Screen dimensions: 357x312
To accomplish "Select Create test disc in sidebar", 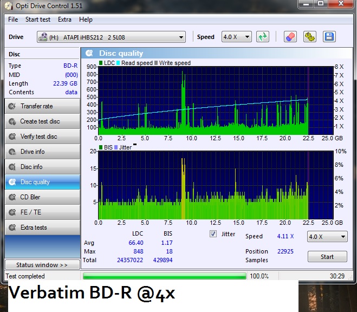I will [x=42, y=121].
